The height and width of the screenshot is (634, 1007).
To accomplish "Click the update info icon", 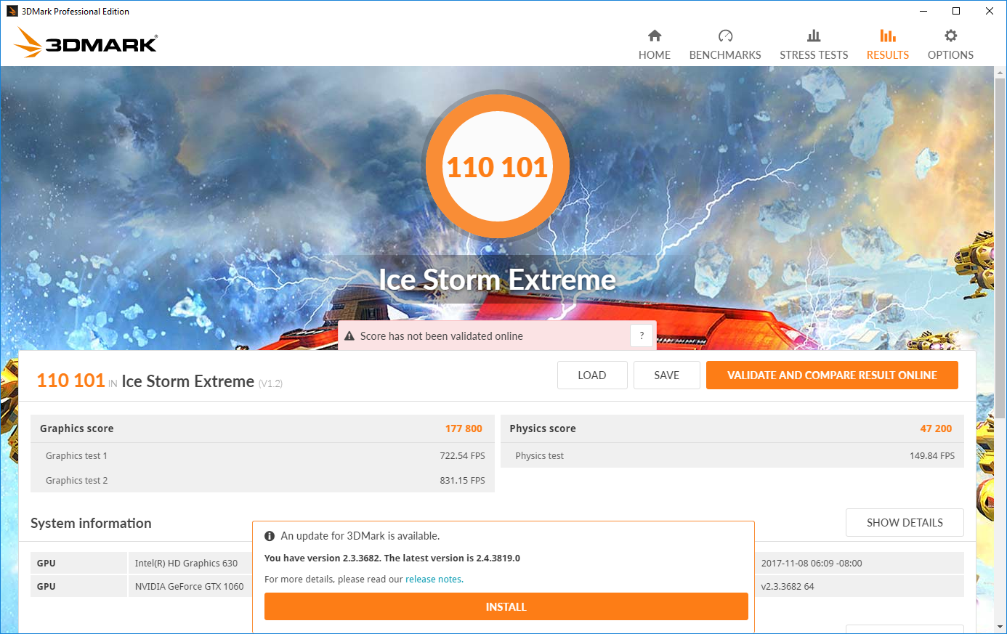I will [270, 536].
